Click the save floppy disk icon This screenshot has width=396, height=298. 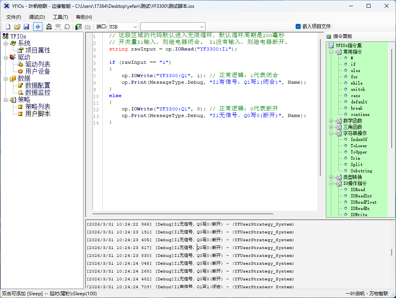(x=26, y=27)
